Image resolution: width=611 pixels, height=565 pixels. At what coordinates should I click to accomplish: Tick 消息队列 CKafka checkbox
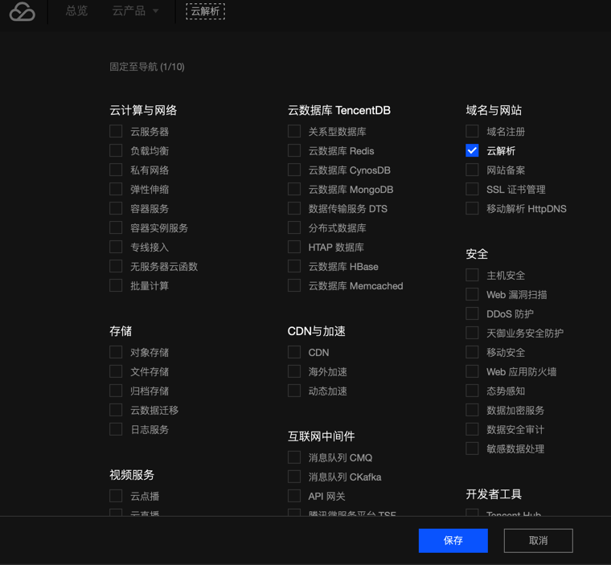[x=294, y=477]
